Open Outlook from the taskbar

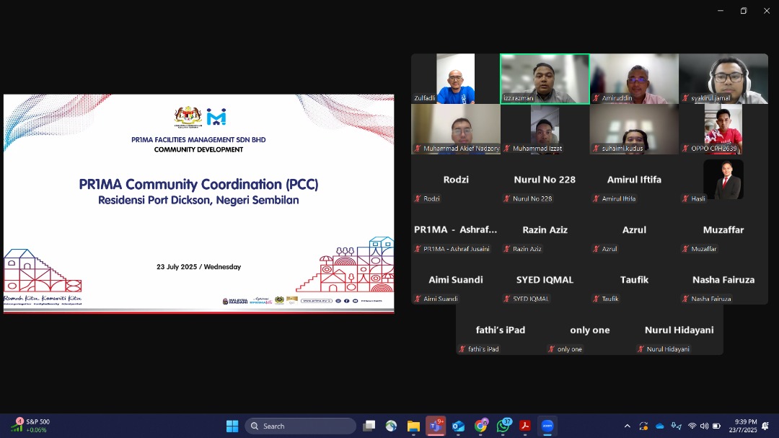click(458, 426)
